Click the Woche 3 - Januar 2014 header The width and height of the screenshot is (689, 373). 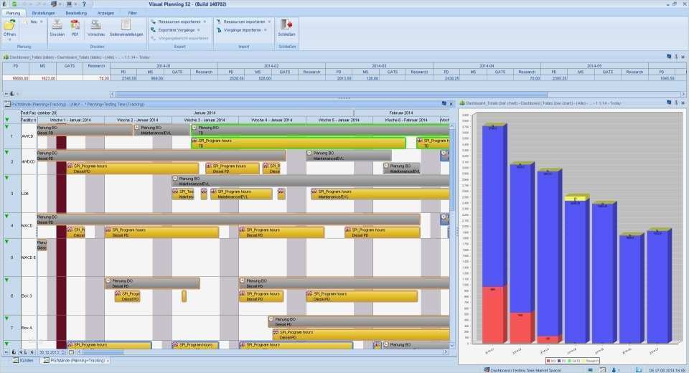(x=205, y=120)
